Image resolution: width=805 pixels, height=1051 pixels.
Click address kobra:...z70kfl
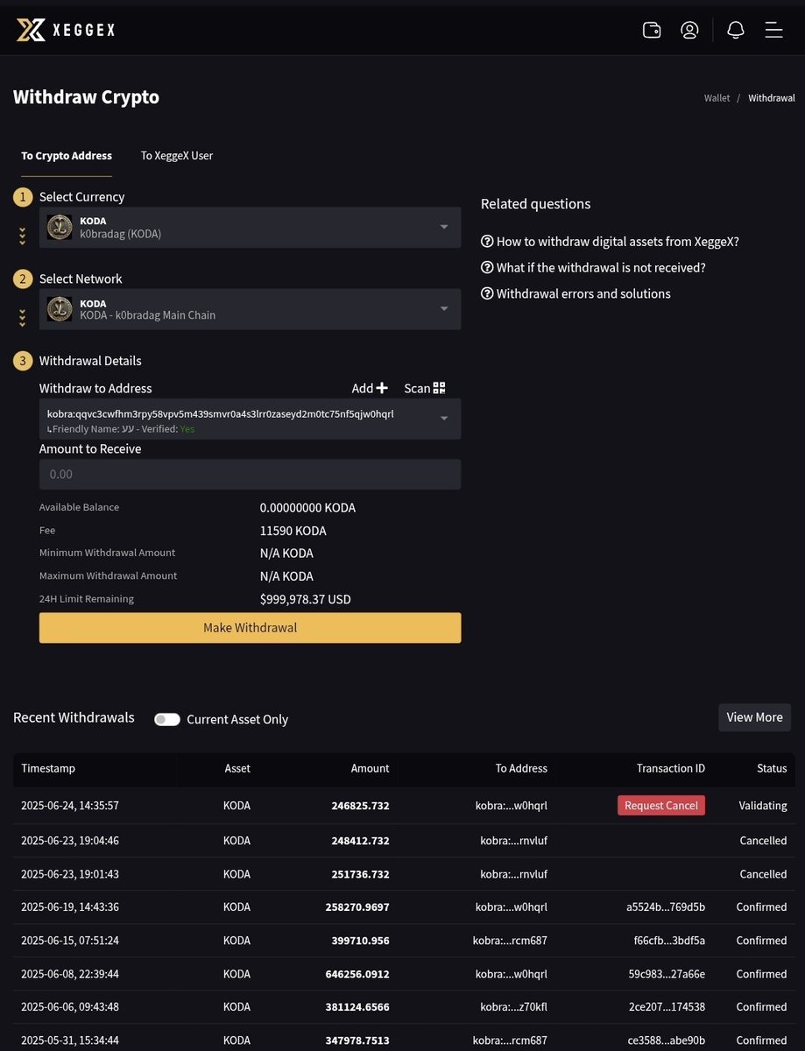point(513,1007)
